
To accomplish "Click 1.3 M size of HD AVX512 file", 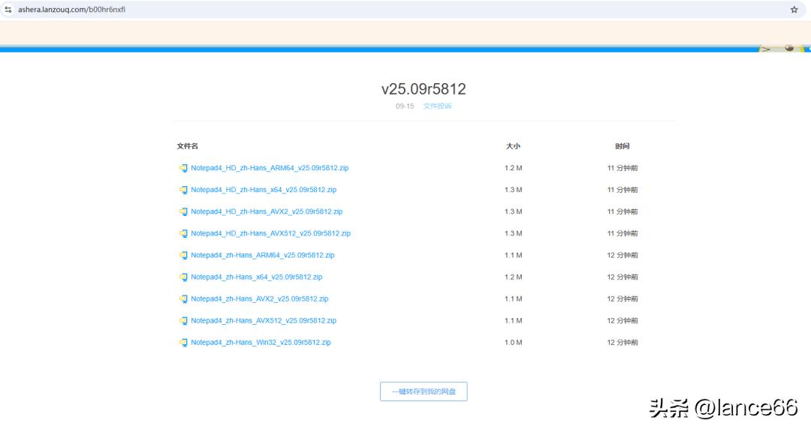I will pyautogui.click(x=513, y=233).
